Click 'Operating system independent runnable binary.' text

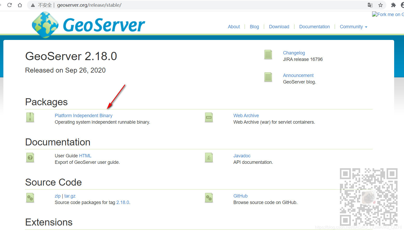(x=102, y=122)
